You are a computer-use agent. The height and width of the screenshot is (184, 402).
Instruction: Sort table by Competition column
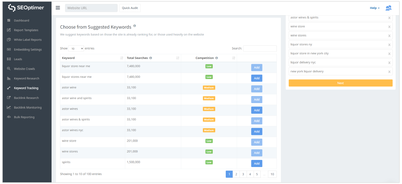coord(234,58)
